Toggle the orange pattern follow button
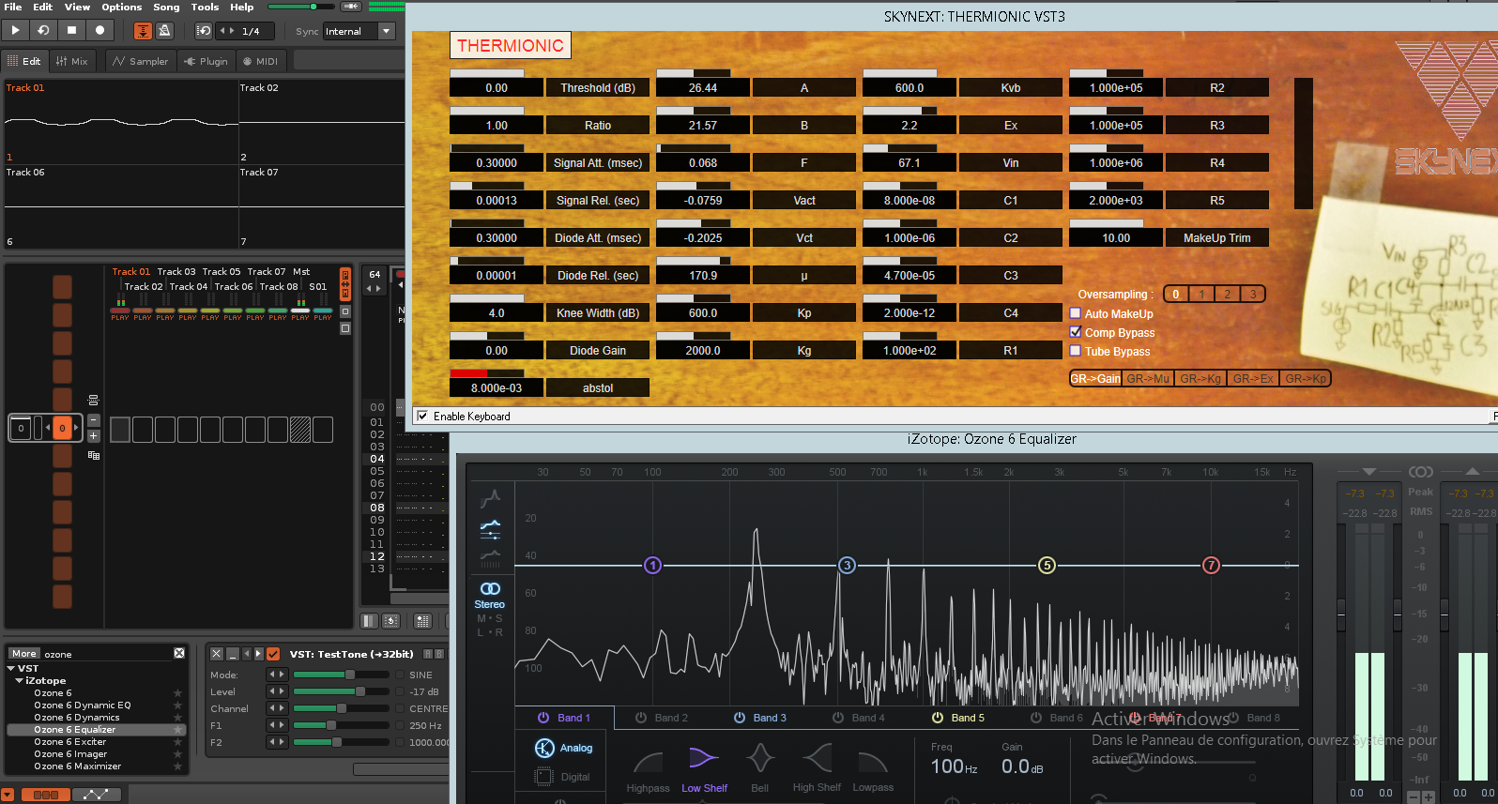Image resolution: width=1498 pixels, height=804 pixels. 143,31
